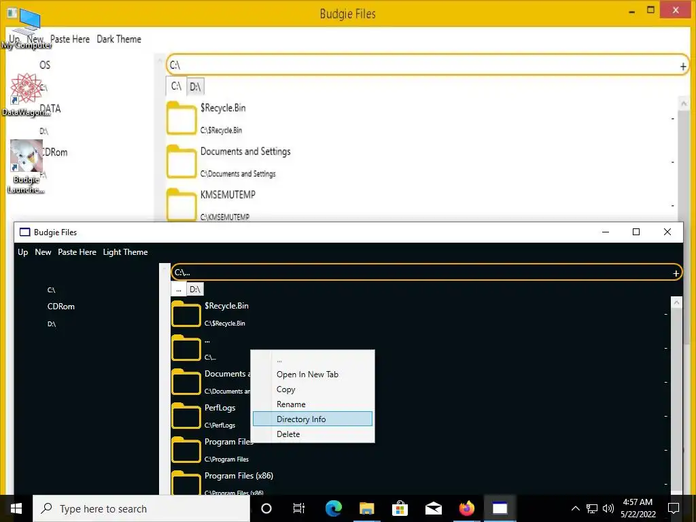The image size is (696, 522).
Task: Select Directory Info in context menu
Action: [313, 419]
